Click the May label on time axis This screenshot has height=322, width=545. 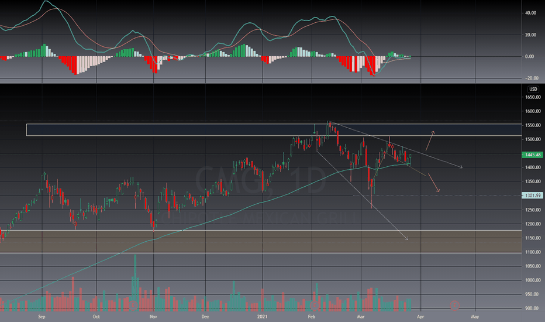(475, 317)
